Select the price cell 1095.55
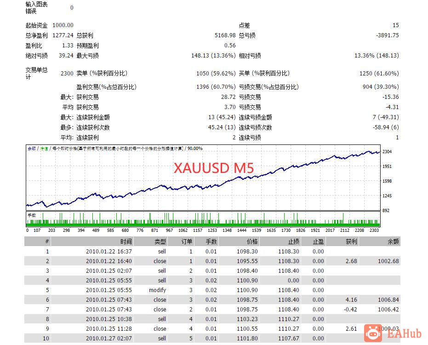This screenshot has width=428, height=345. click(247, 261)
